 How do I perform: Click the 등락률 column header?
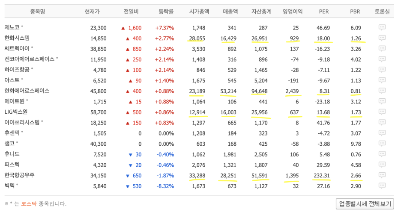[x=166, y=12]
